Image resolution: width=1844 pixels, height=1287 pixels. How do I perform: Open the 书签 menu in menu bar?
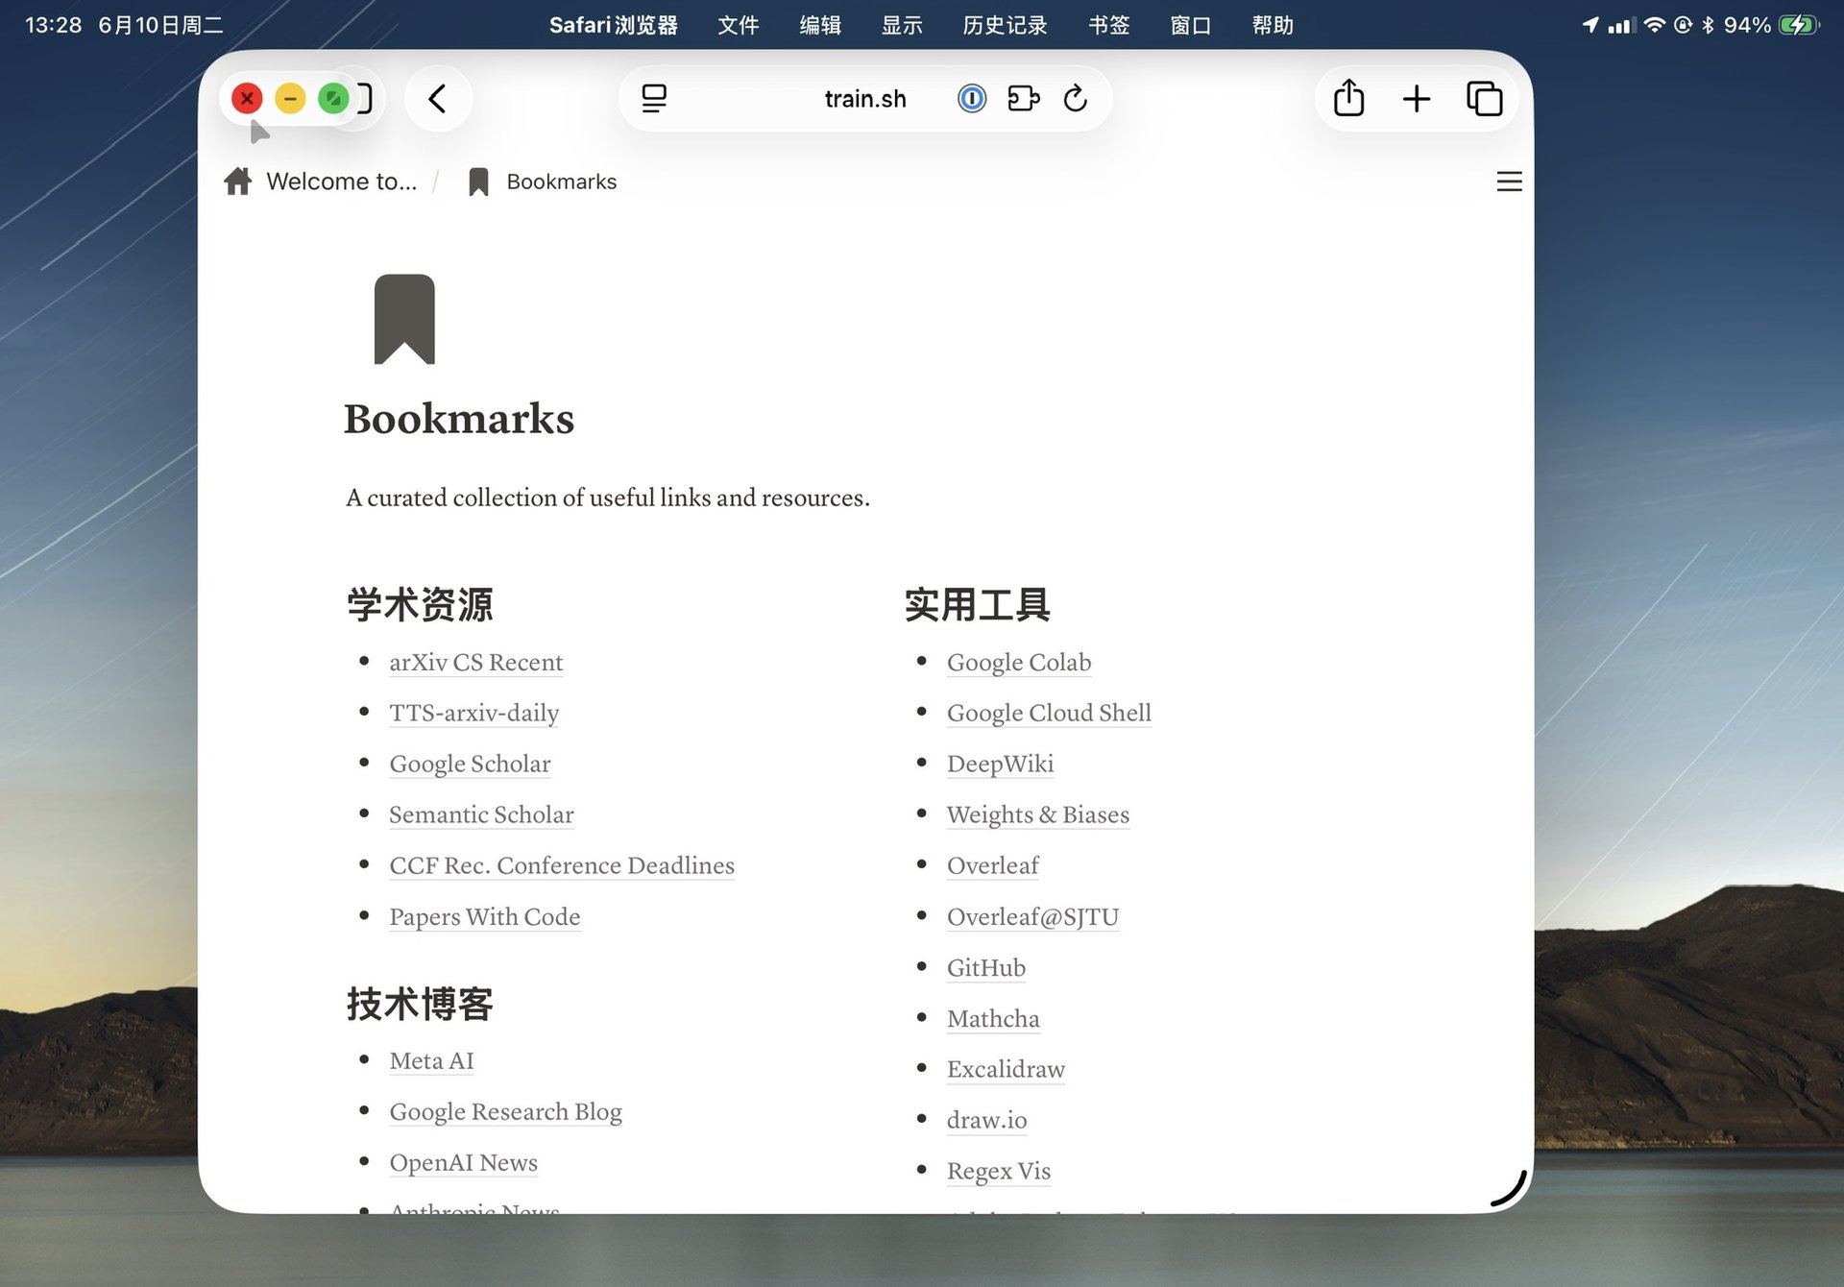click(1108, 25)
